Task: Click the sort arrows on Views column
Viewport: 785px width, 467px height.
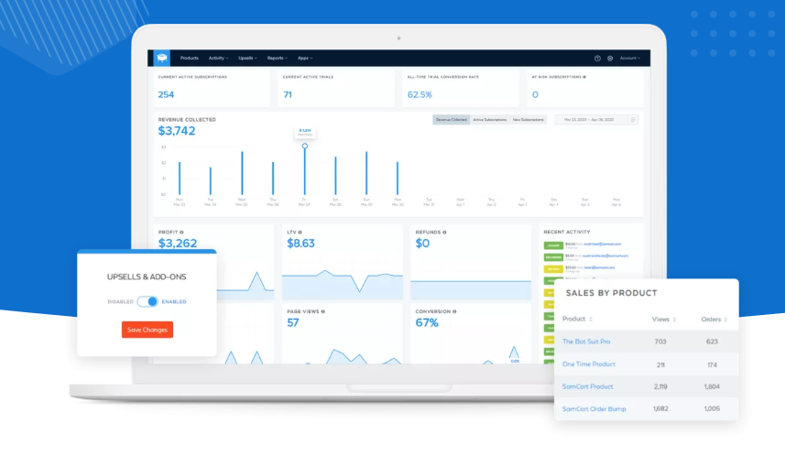Action: pos(674,320)
